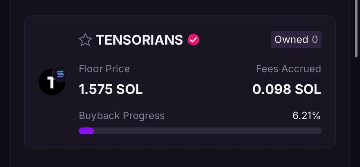Favorite TENSORIANS with the star icon
Image resolution: width=360 pixels, height=167 pixels.
point(85,40)
